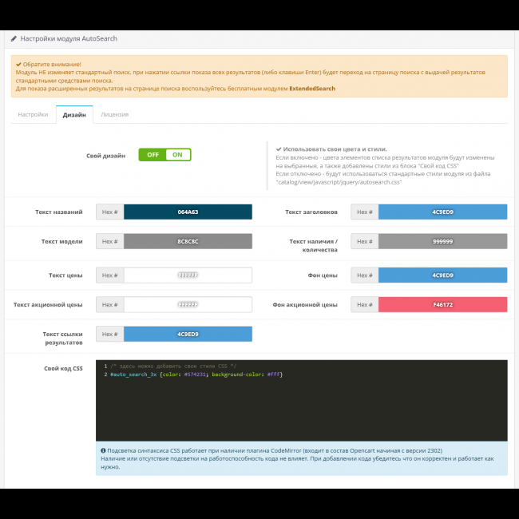Select the Дизайн tab
This screenshot has height=519, width=519.
coord(74,115)
